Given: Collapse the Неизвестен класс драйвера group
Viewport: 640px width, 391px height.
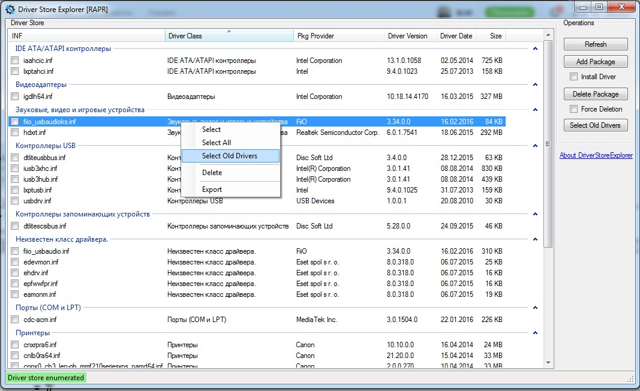Looking at the screenshot, I should click(535, 239).
